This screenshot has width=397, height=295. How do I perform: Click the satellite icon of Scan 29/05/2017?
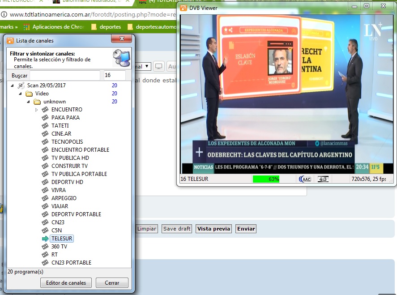point(21,86)
